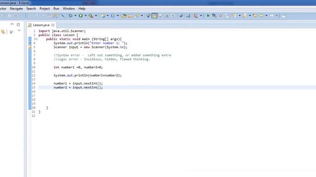
Task: Expand the New Java Package dropdown arrow
Action: pos(108,16)
